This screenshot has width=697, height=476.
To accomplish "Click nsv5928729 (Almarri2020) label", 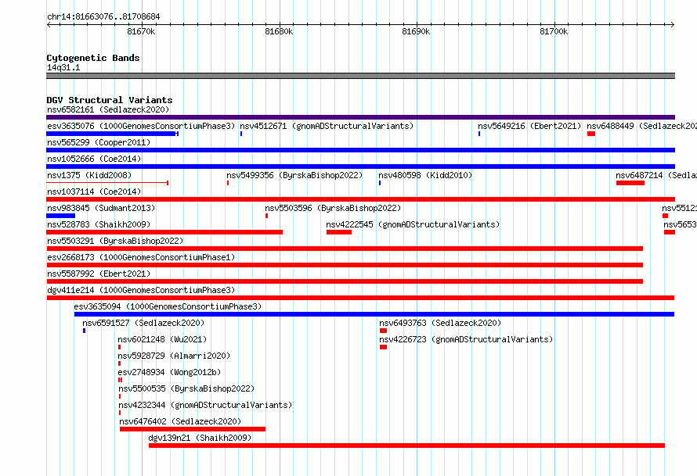I will pyautogui.click(x=174, y=356).
